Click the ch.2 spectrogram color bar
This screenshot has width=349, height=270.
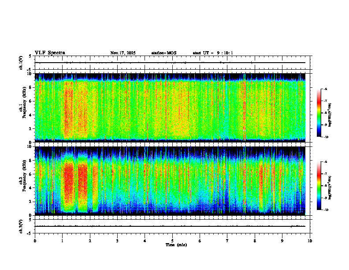pos(319,186)
